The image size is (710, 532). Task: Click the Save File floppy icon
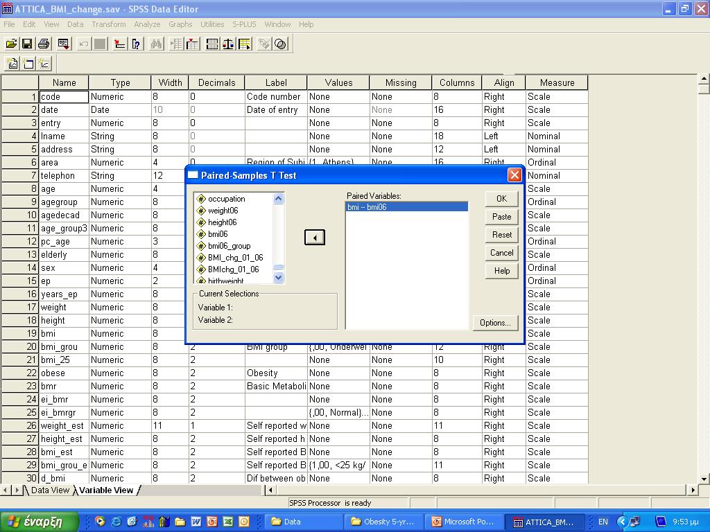pyautogui.click(x=27, y=44)
